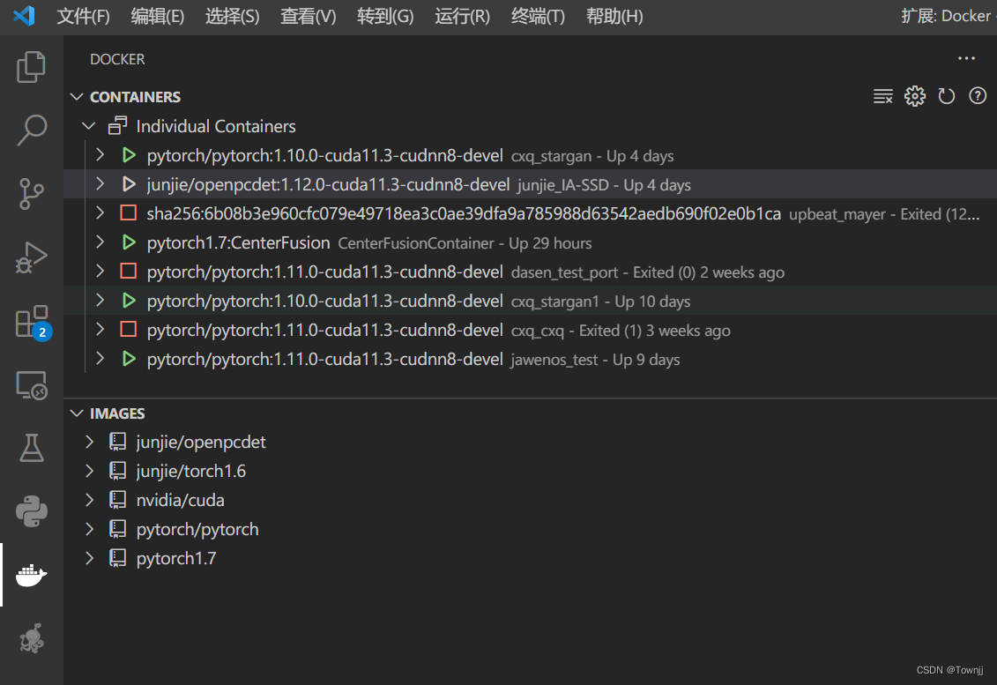
Task: Open the Docker panel help question mark
Action: [978, 95]
